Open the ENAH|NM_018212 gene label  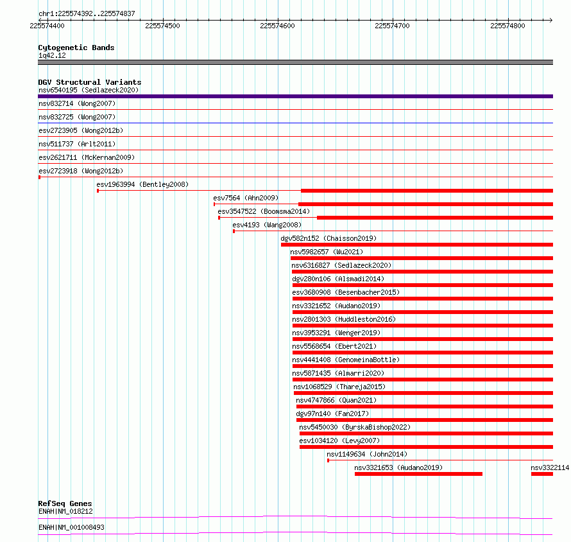65,511
